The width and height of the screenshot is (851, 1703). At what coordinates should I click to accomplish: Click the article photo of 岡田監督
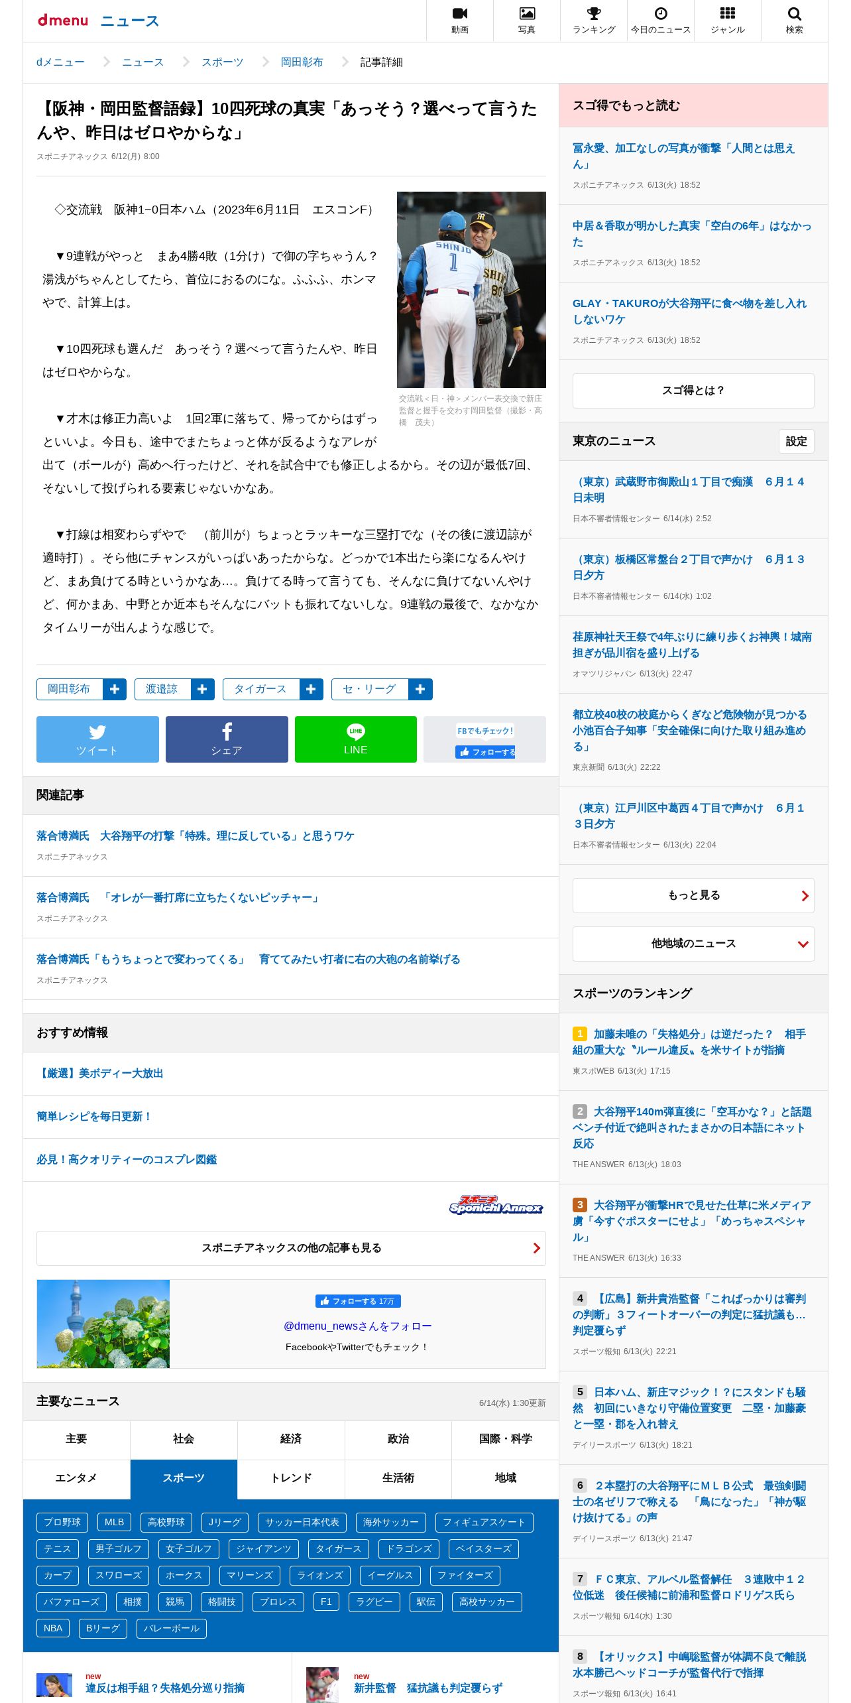pos(471,290)
